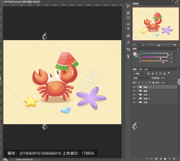Click the pink foreground color swatch
Screen dimensions: 180x161
tap(135, 54)
